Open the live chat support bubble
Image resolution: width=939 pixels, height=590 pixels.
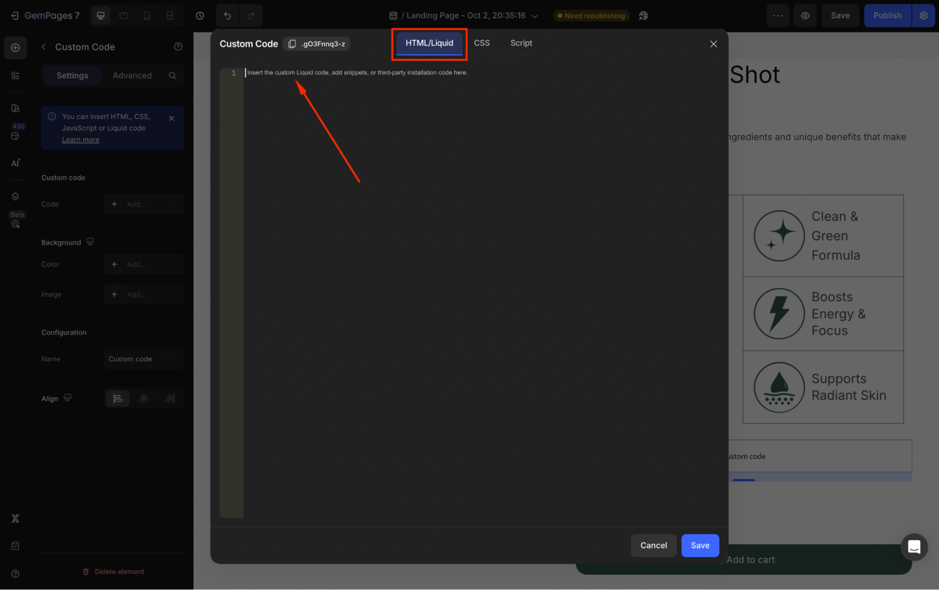(914, 547)
